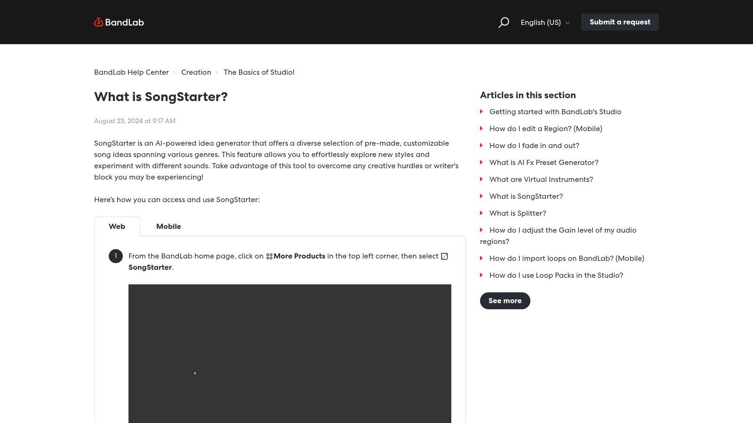Select the Web tab
This screenshot has width=753, height=423.
117,226
